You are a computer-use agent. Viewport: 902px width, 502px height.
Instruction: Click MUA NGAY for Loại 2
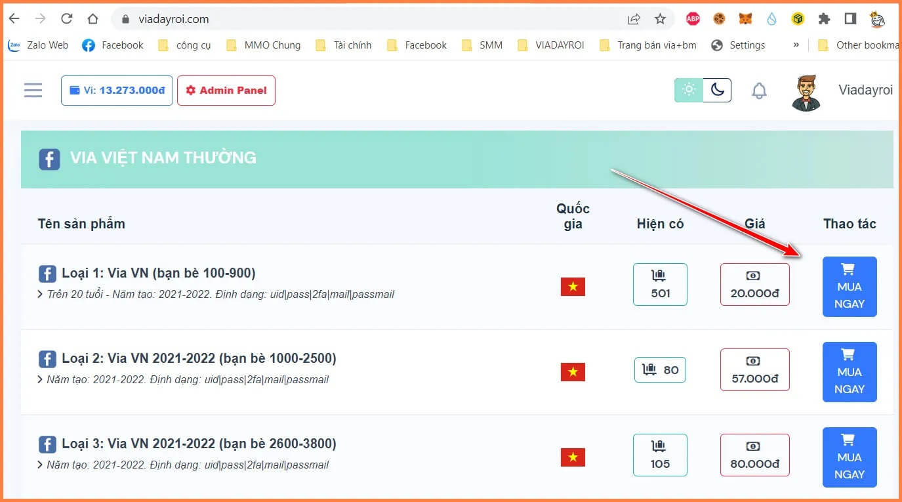[850, 372]
